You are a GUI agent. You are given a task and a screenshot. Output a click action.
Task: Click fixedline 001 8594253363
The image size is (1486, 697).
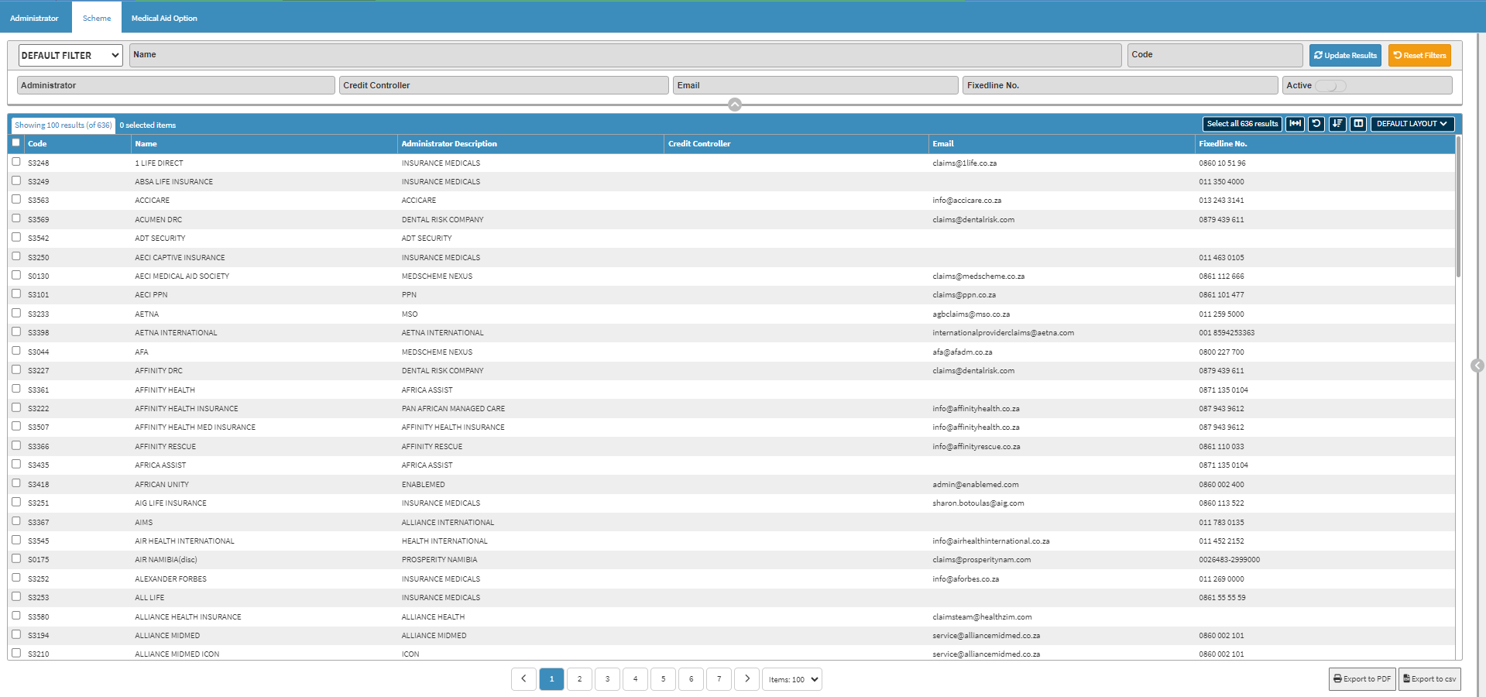point(1227,332)
